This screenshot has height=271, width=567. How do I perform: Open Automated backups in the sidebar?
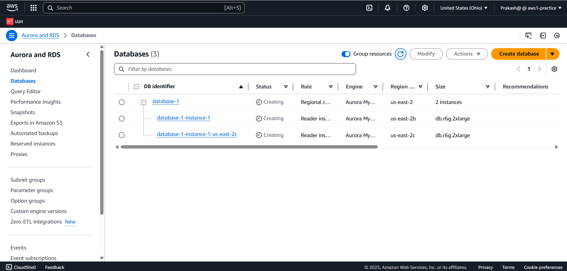coord(34,133)
